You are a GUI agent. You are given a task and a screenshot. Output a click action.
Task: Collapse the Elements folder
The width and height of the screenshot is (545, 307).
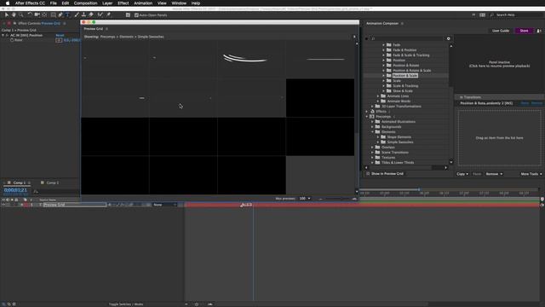(x=373, y=132)
